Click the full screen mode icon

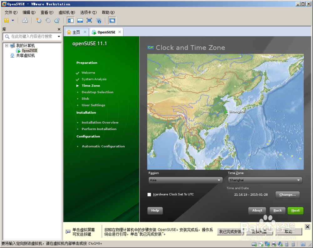pos(89,20)
